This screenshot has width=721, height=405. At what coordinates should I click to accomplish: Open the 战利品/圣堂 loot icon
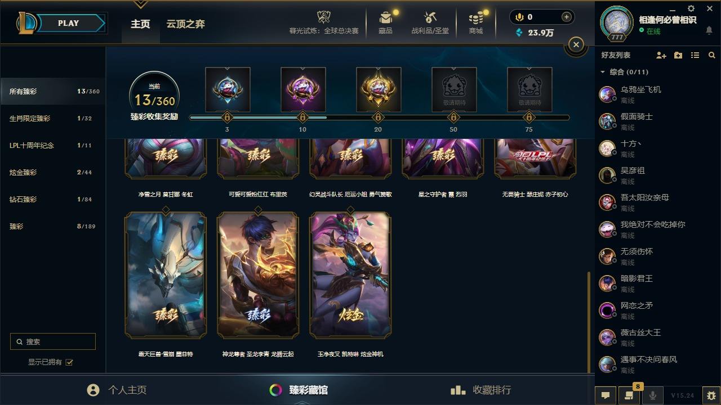coord(430,18)
